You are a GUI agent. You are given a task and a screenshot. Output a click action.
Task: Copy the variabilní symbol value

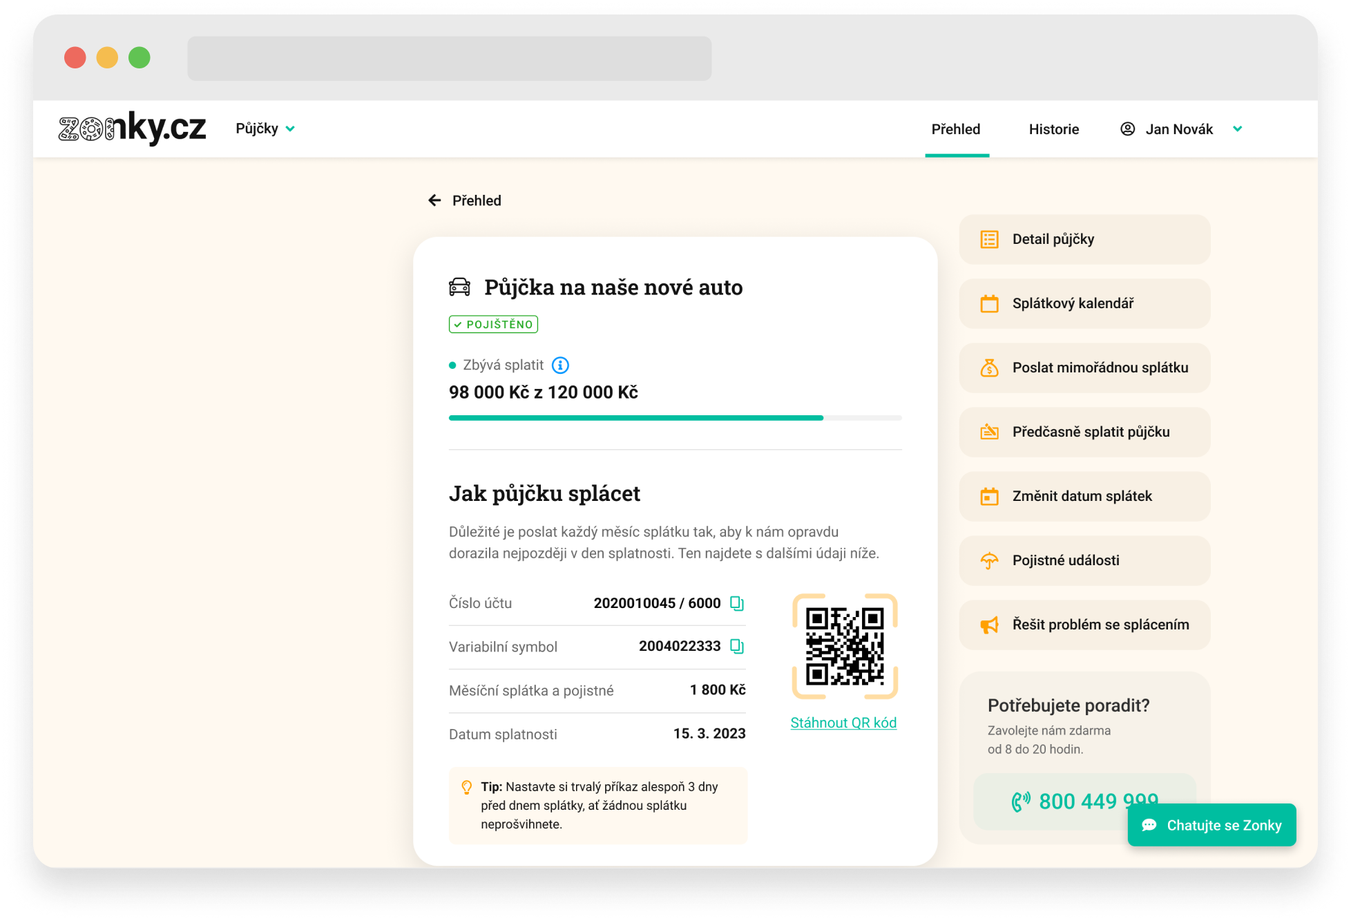click(737, 647)
